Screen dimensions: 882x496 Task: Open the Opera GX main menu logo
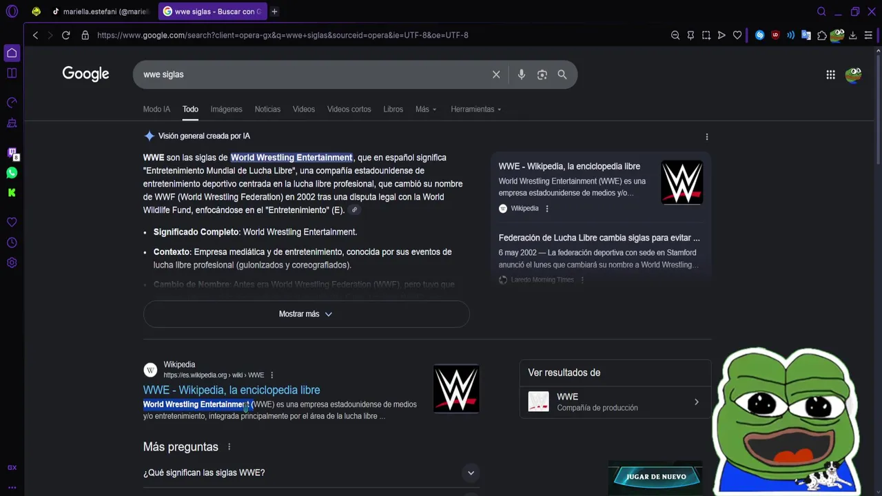(12, 11)
